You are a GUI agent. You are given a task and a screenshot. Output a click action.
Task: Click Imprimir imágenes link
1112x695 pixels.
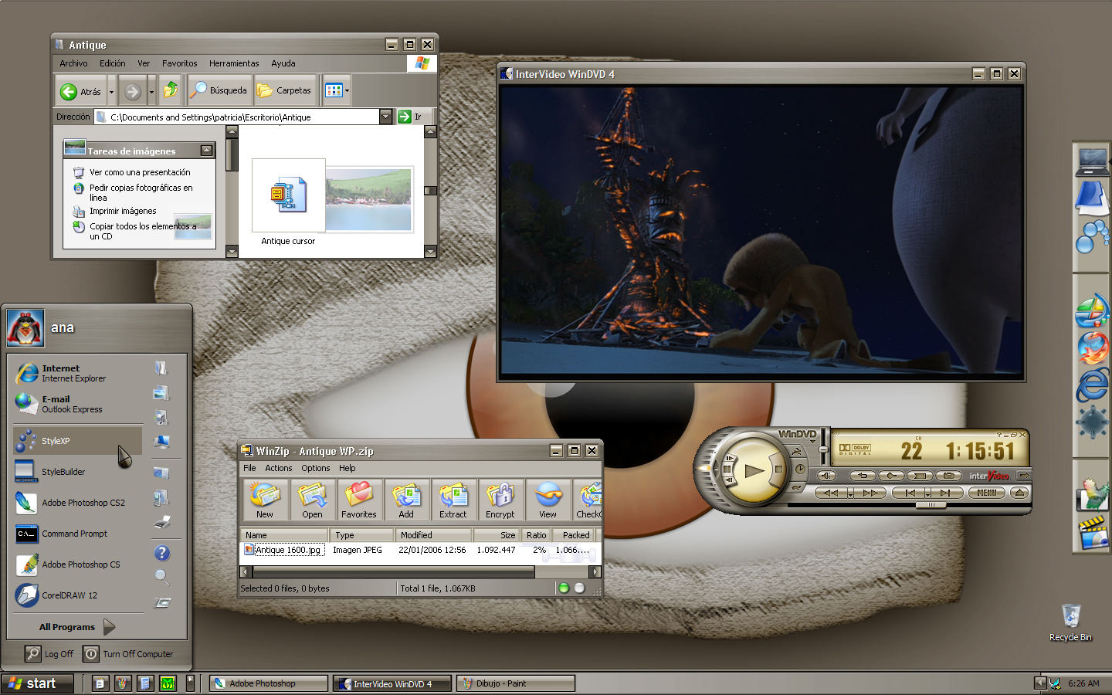123,211
